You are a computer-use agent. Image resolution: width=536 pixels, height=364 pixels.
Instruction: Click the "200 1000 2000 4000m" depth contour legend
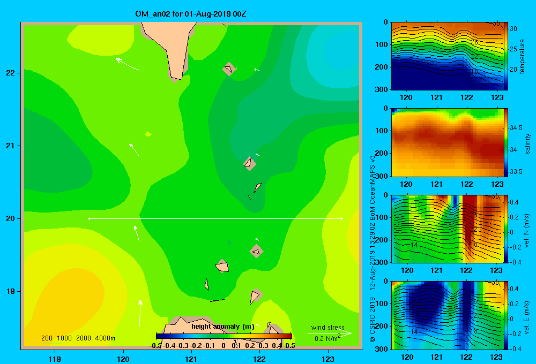coord(78,338)
